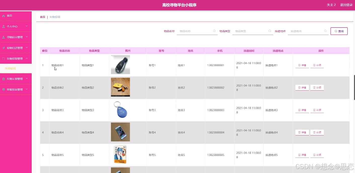Screen dimensions: 355x173
Task: Expand the 个人中心 menu chevron
Action: click(x=27, y=26)
